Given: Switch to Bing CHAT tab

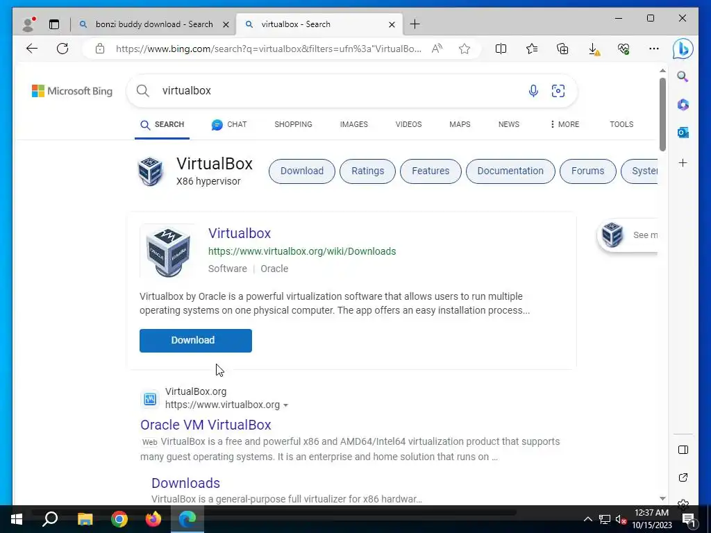Looking at the screenshot, I should [x=229, y=124].
